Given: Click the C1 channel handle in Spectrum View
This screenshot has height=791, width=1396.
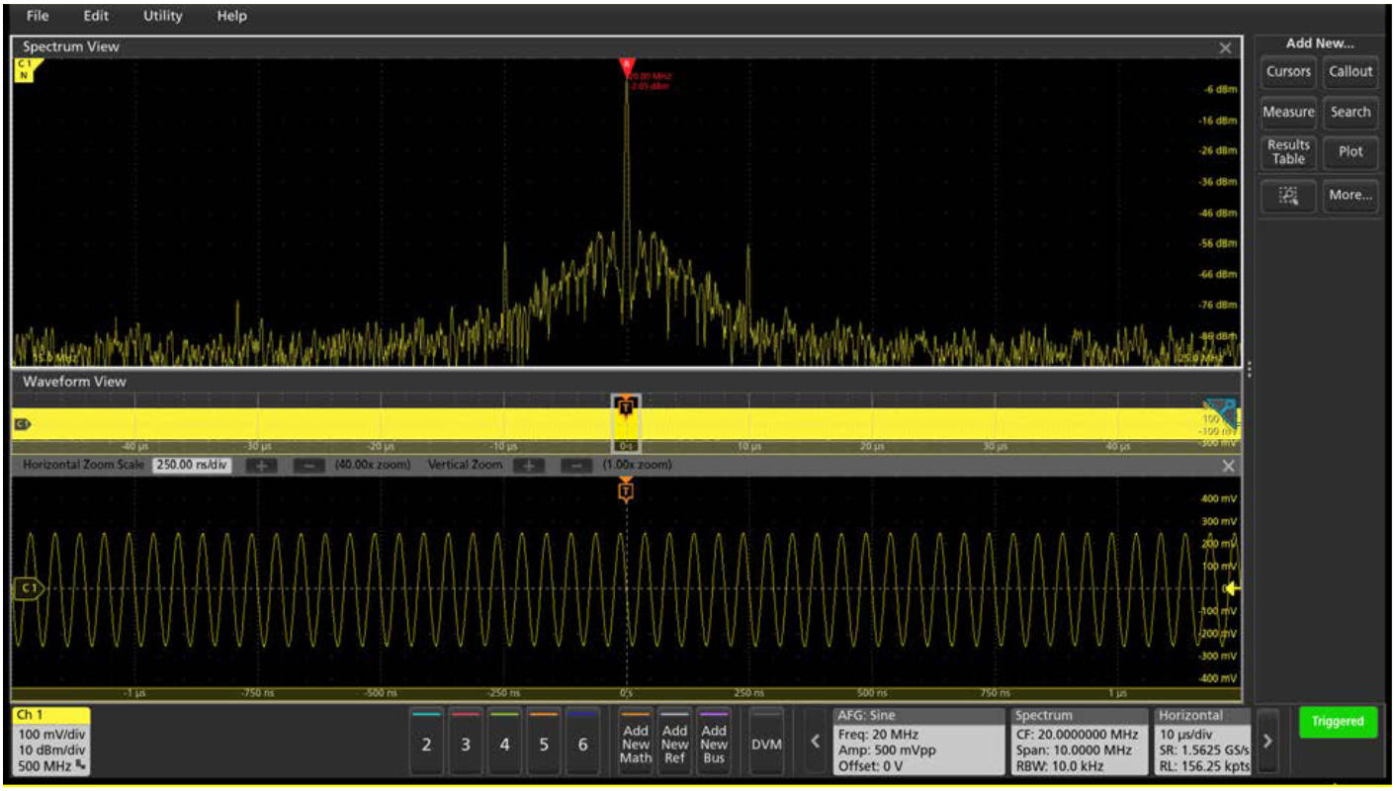Looking at the screenshot, I should (x=24, y=68).
